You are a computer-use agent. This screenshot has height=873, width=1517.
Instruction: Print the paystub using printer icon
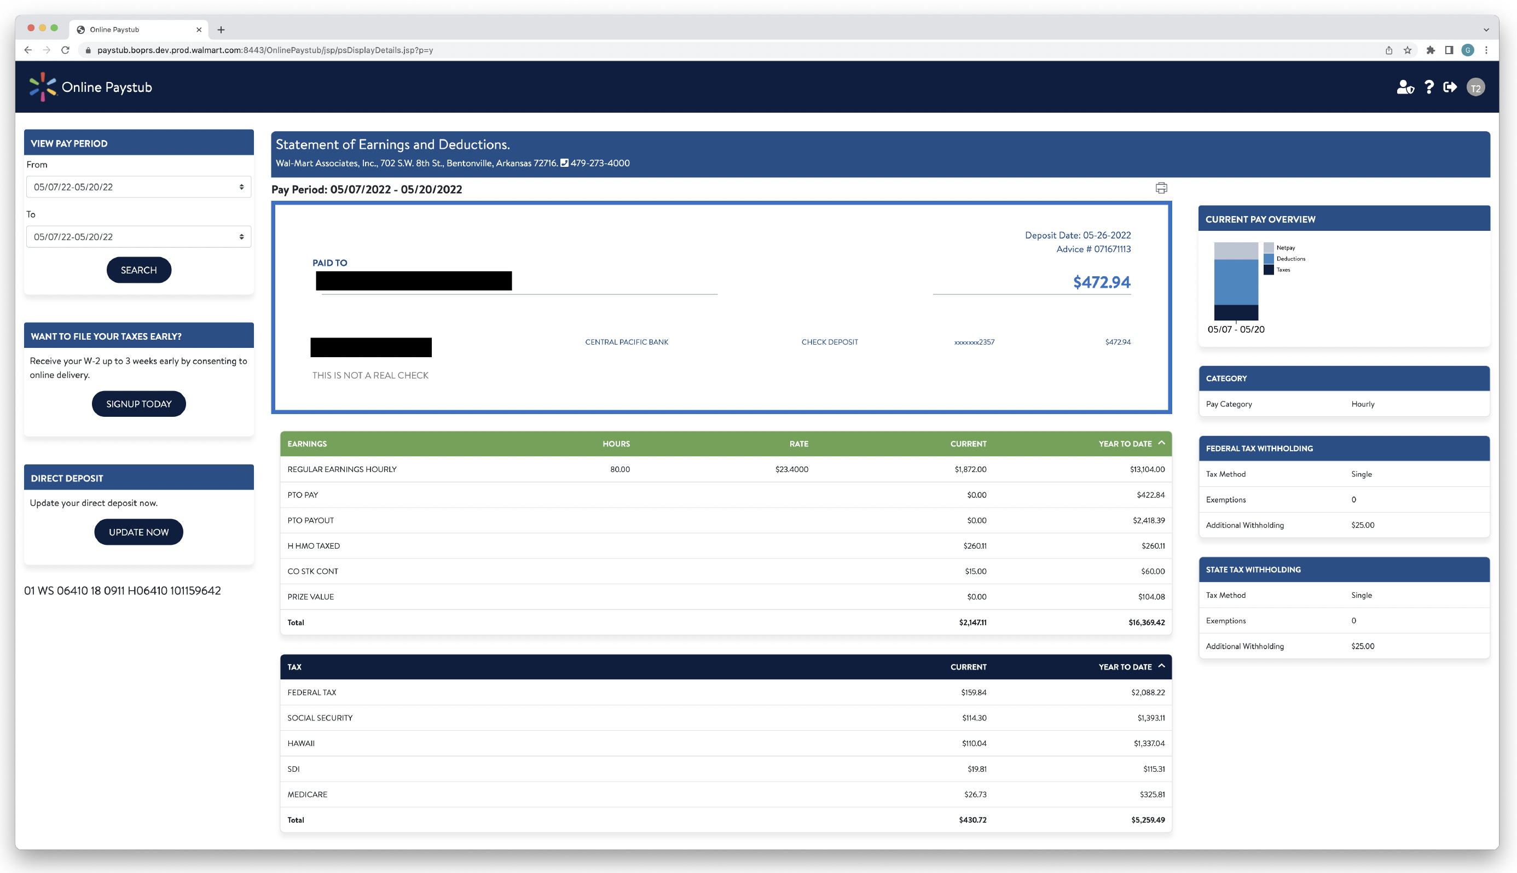[x=1161, y=188]
